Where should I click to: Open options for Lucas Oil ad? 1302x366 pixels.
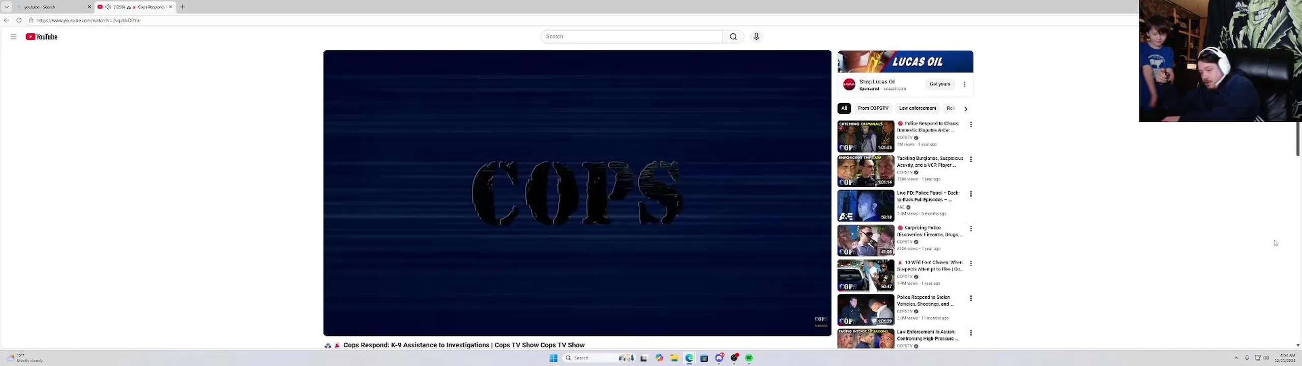[x=964, y=84]
